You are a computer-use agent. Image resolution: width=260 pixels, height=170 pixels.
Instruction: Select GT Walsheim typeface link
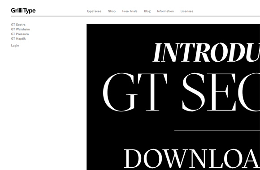[20, 29]
